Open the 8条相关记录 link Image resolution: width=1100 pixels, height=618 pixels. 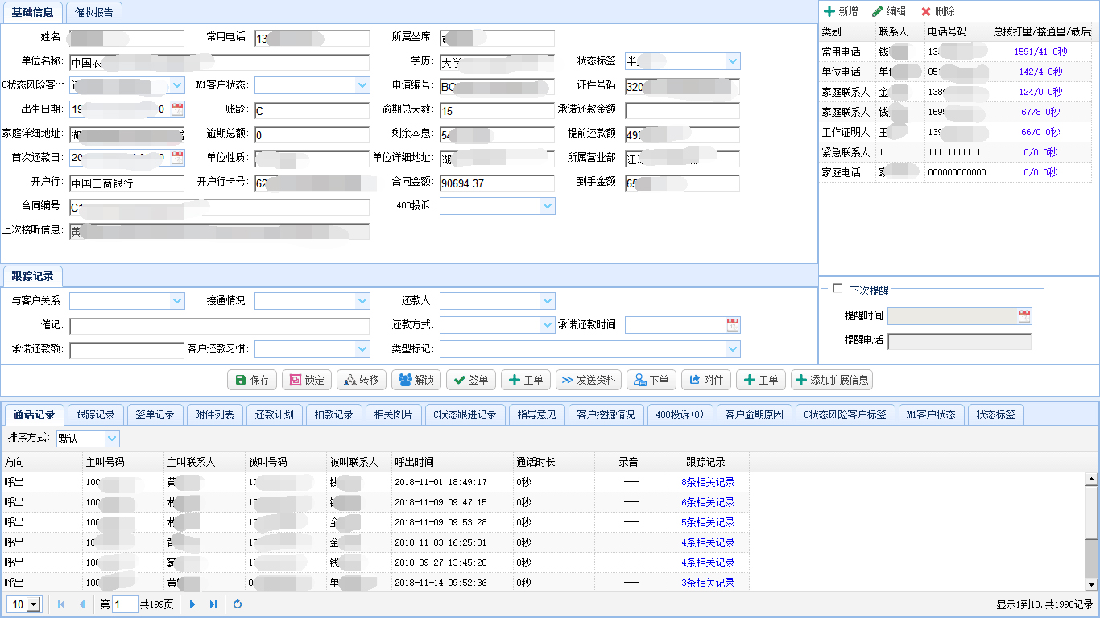pos(708,483)
